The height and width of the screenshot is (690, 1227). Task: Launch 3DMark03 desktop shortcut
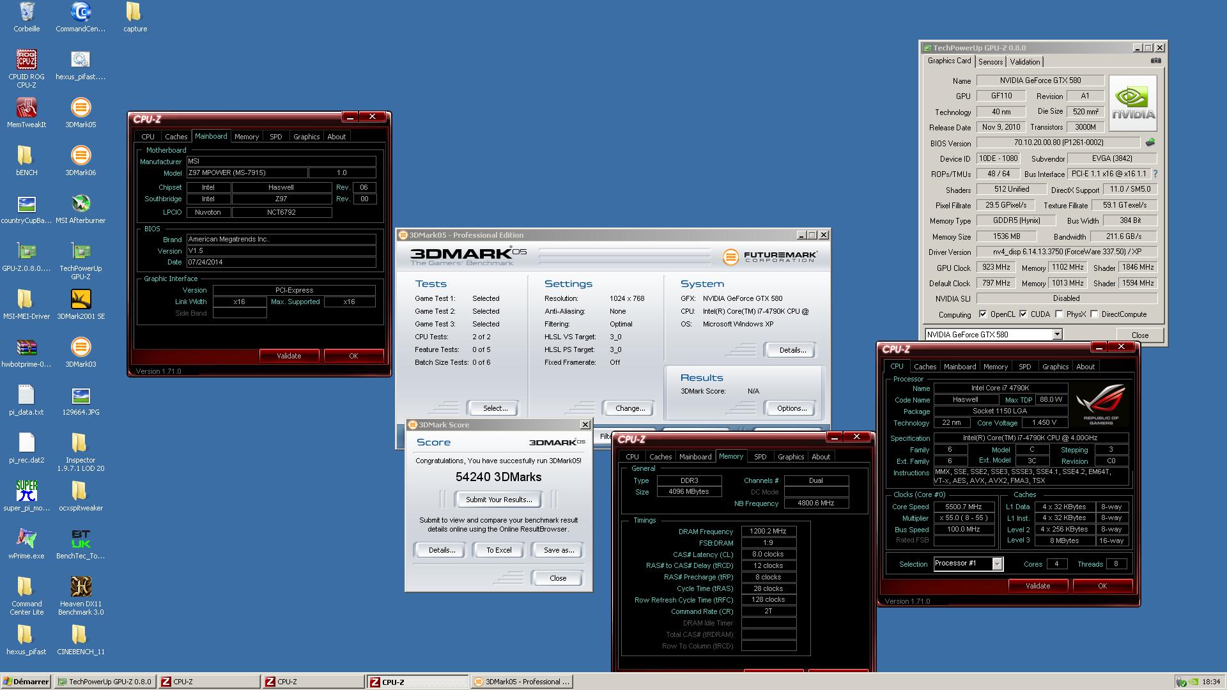(81, 348)
